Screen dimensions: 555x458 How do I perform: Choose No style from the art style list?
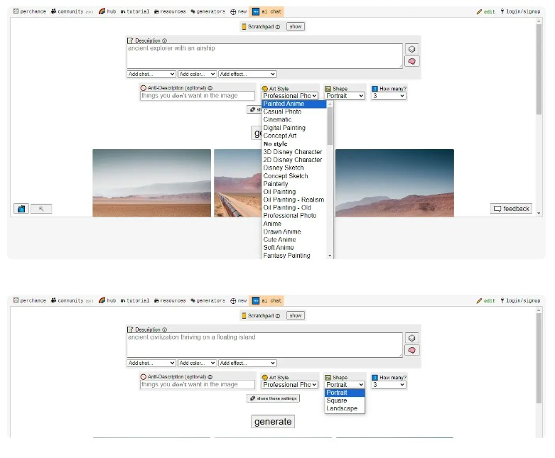pyautogui.click(x=294, y=144)
